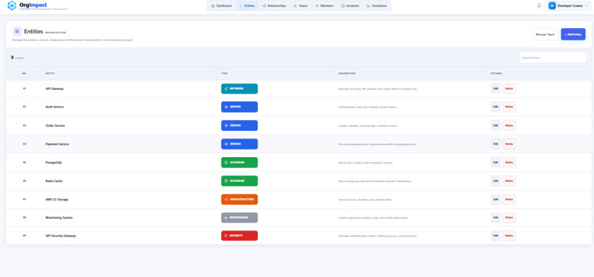Delete the Payment Service entity
594x277 pixels.
tap(509, 144)
